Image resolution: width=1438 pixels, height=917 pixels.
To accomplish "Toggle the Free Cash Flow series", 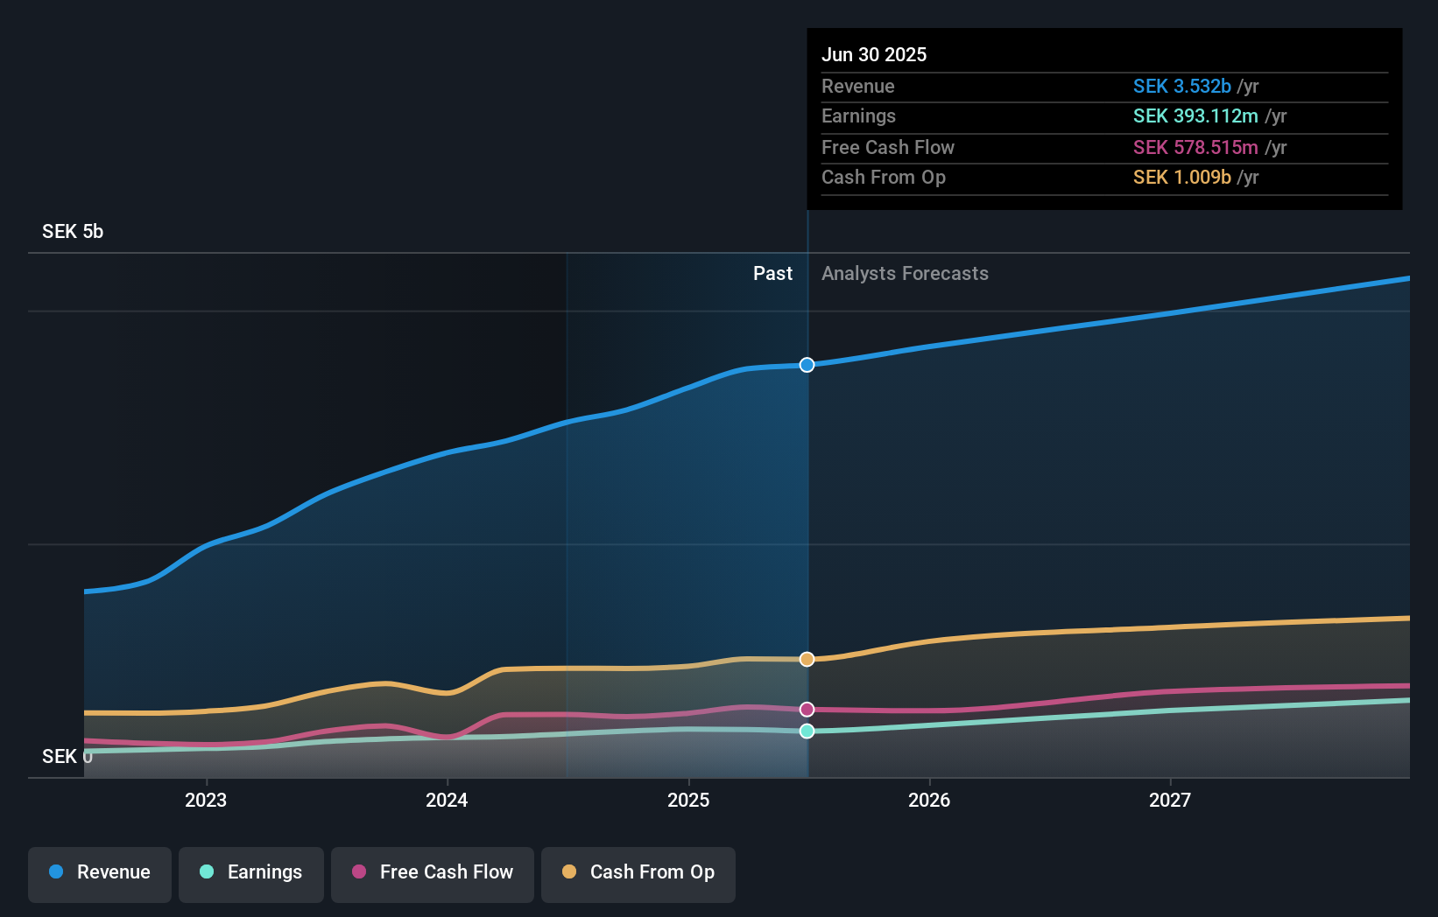I will [x=433, y=872].
